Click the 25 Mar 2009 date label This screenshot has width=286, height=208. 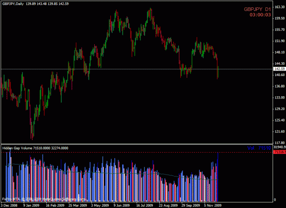click(x=78, y=205)
